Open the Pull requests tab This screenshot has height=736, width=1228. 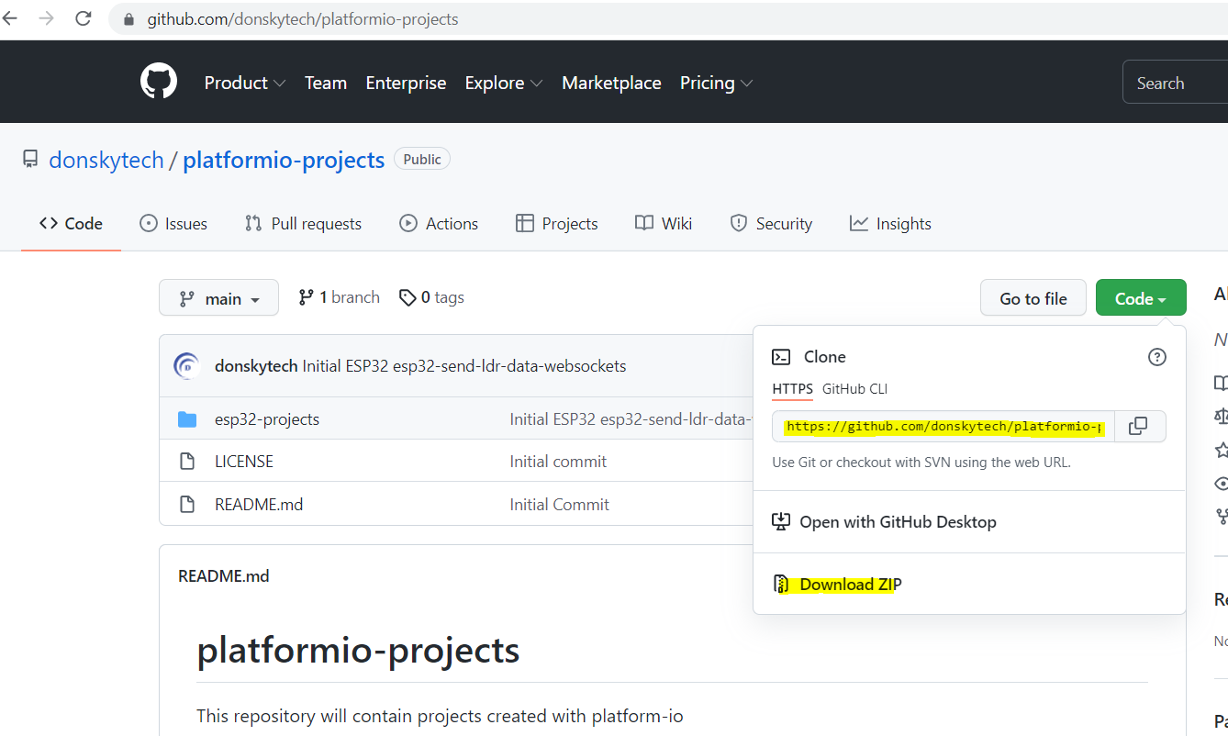pos(303,223)
